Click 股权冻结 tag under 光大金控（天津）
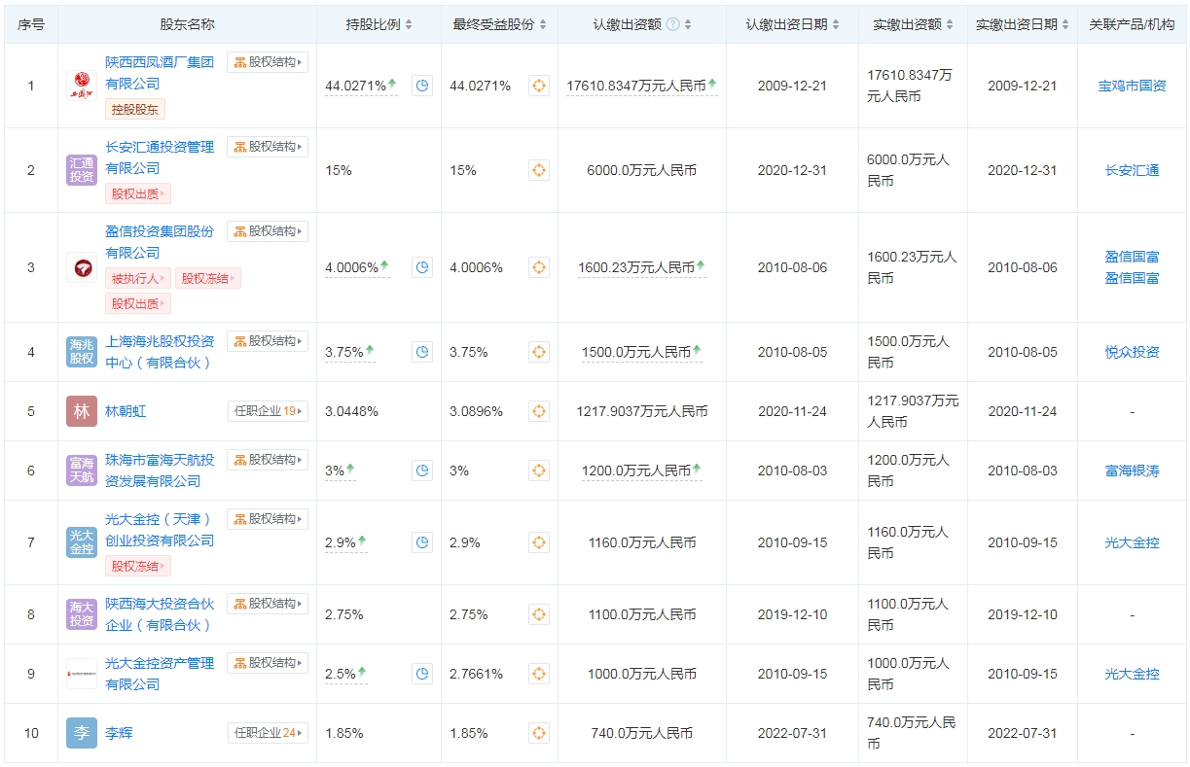The image size is (1190, 767). (137, 566)
